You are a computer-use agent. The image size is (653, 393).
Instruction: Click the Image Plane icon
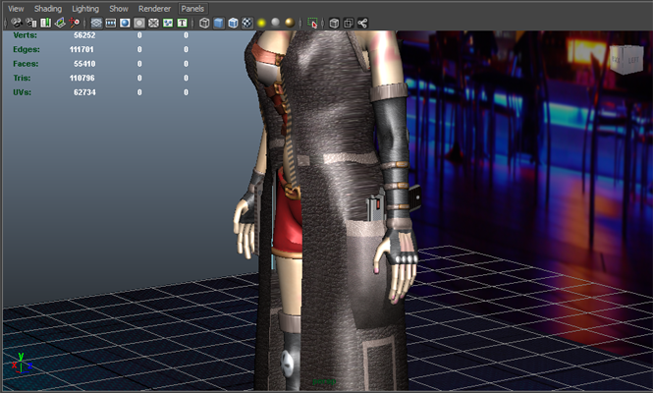[60, 23]
